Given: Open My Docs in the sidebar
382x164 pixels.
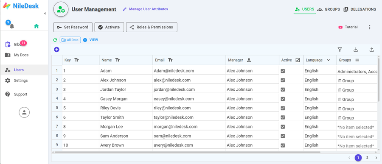Looking at the screenshot, I should tap(17, 55).
